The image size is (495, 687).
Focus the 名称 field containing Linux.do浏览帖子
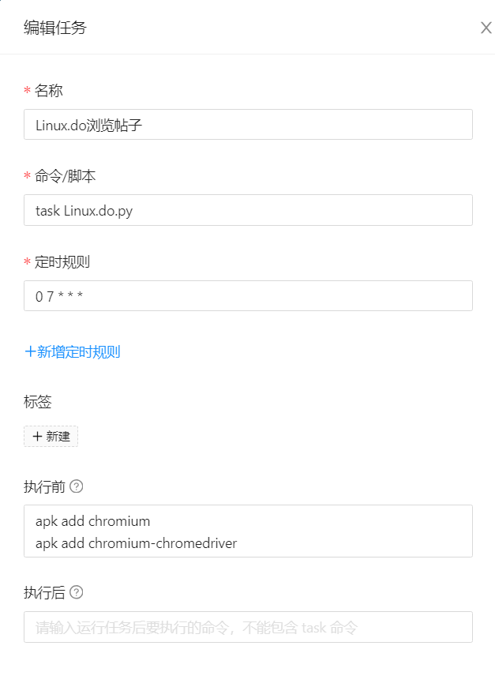point(248,125)
